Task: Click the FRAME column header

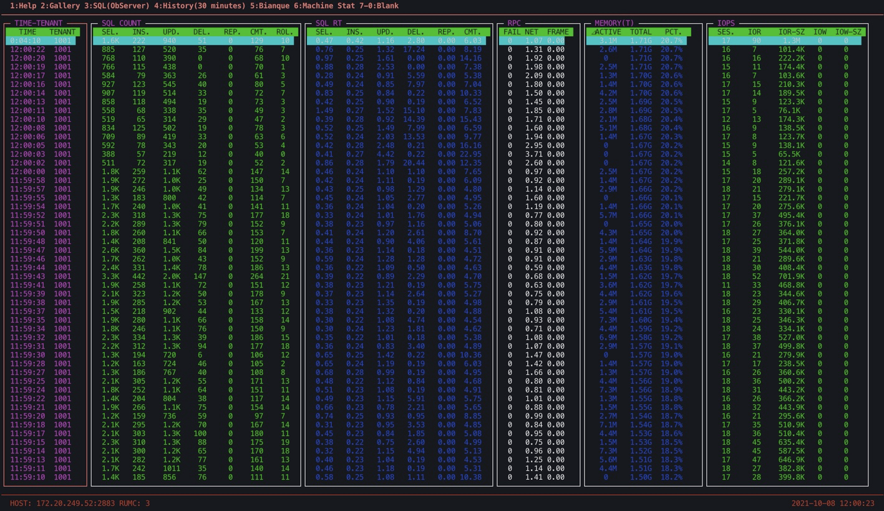Action: (558, 32)
